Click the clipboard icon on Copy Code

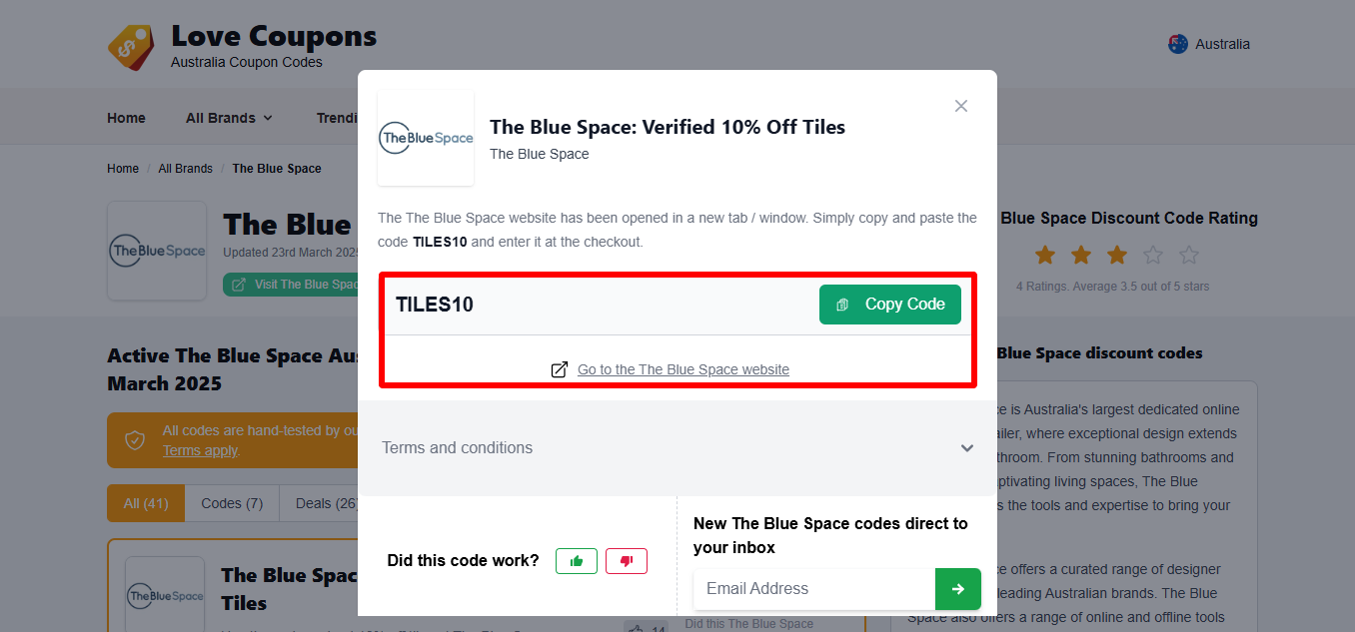(842, 304)
